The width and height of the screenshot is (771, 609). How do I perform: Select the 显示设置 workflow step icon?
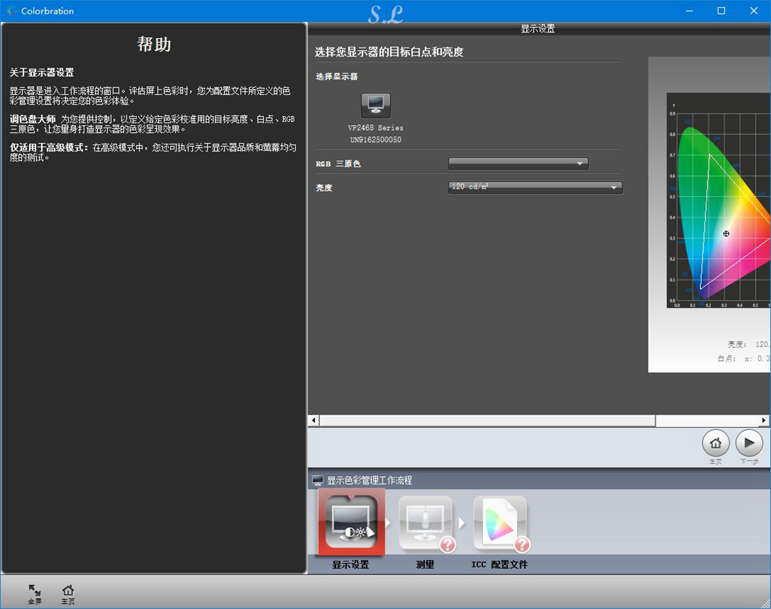[350, 521]
